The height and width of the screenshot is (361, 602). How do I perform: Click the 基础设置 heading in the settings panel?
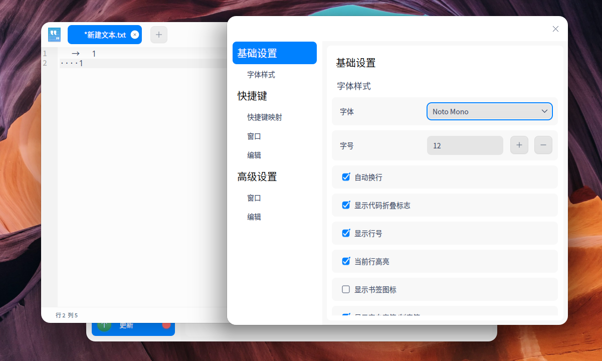coord(356,63)
